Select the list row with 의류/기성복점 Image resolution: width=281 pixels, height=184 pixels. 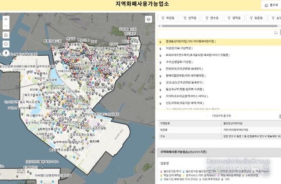point(219,48)
